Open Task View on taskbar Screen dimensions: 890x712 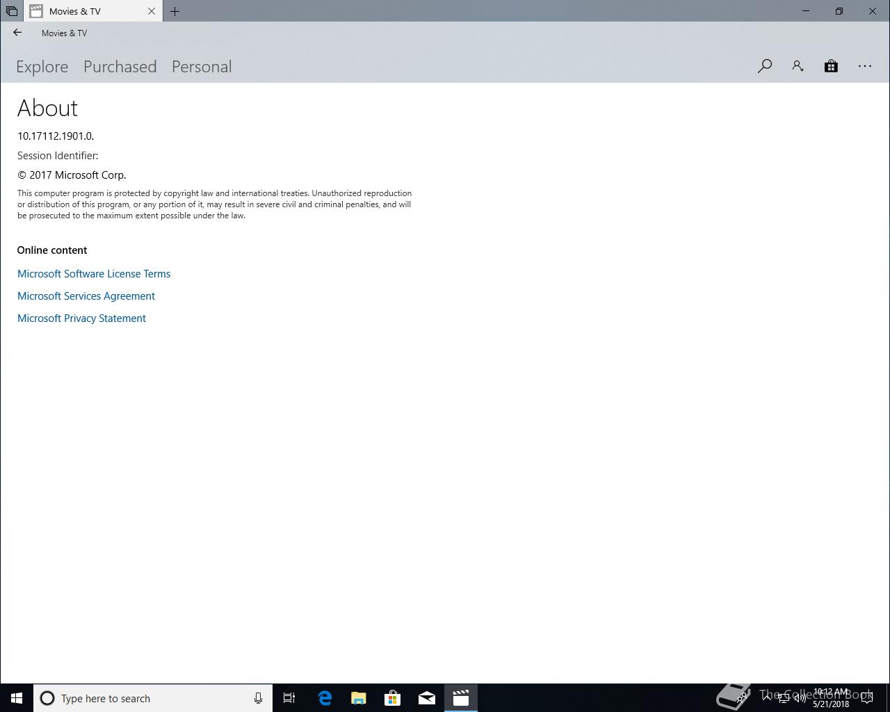pyautogui.click(x=289, y=698)
